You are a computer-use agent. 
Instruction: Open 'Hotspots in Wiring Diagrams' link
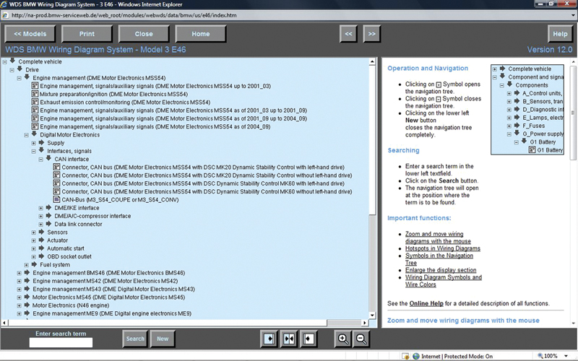tap(443, 248)
